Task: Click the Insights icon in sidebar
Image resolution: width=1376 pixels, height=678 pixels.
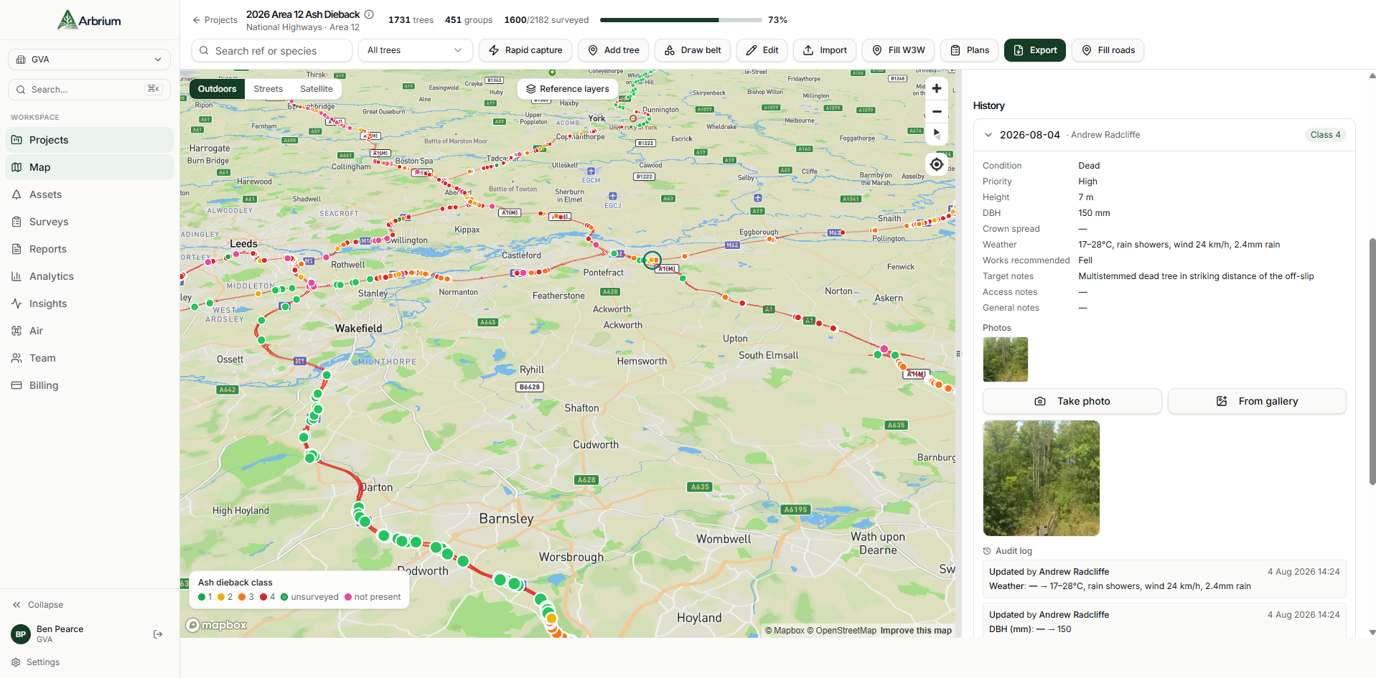Action: 17,303
